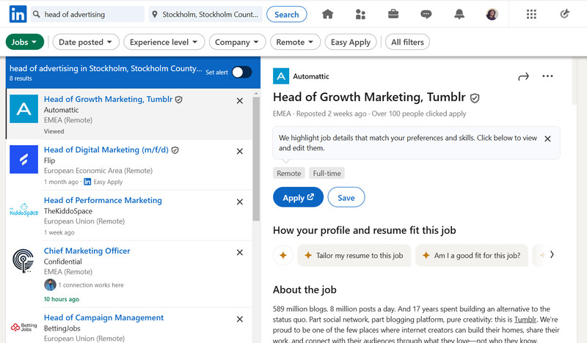This screenshot has height=343, width=587.
Task: Click the Apply button
Action: click(x=298, y=197)
